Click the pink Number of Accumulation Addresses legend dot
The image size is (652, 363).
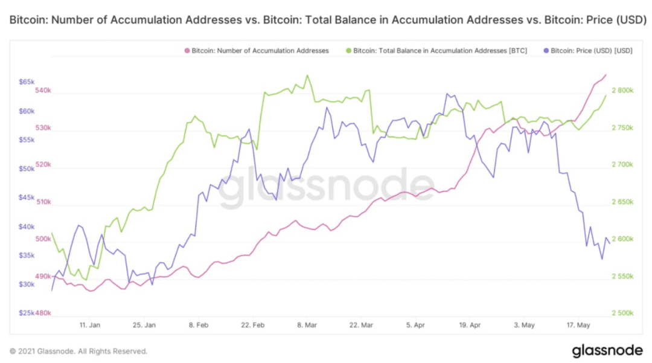click(x=187, y=51)
